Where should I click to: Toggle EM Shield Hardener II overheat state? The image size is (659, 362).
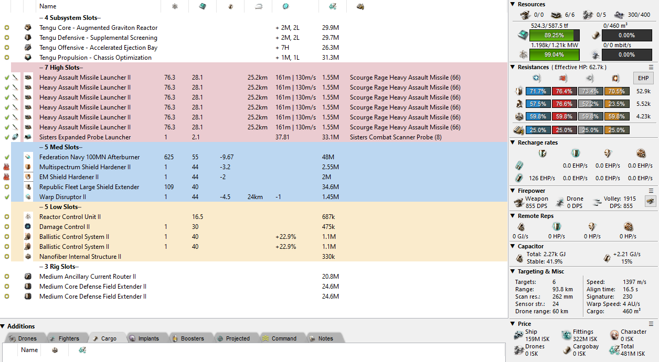(x=6, y=177)
